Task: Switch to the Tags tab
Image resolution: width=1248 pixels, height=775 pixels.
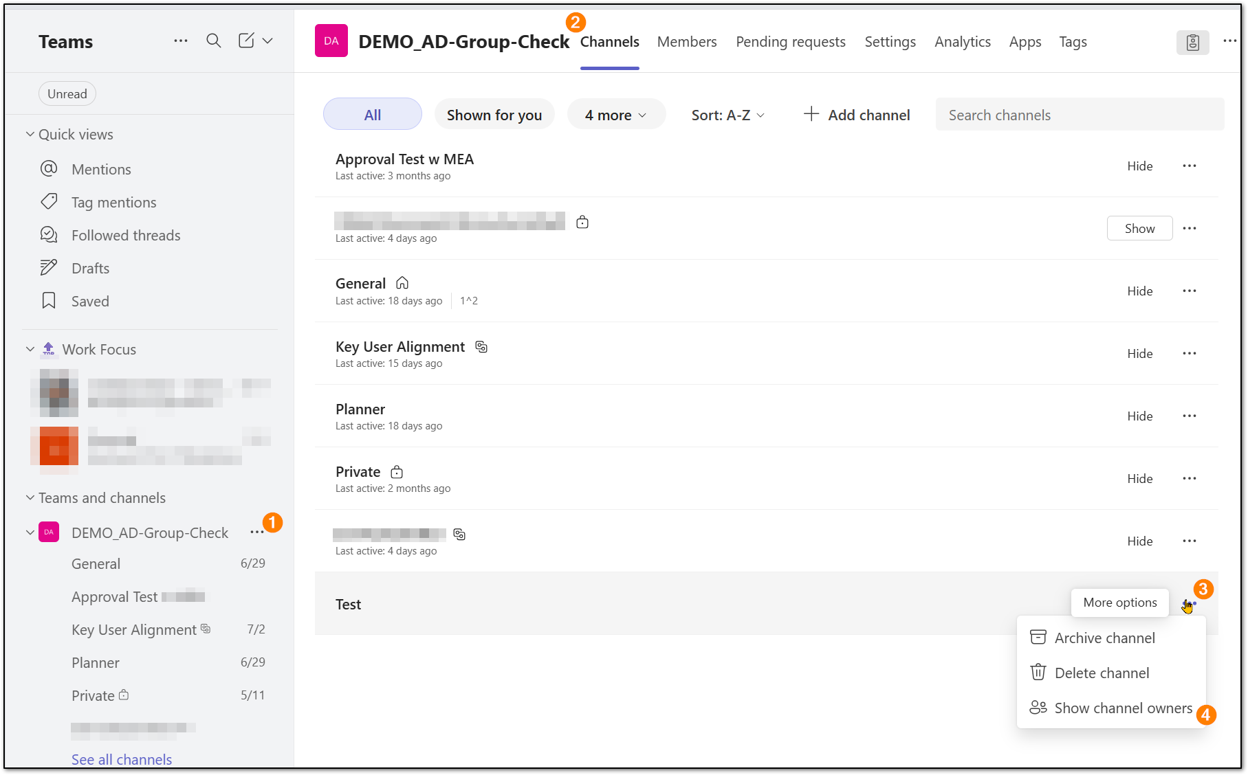Action: tap(1073, 42)
